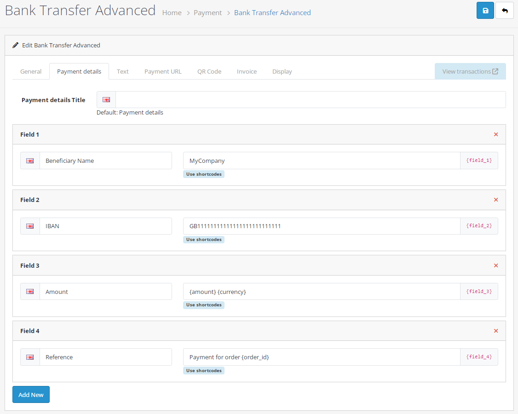Click Use shortcodes under Payment for order
518x414 pixels.
tap(204, 371)
